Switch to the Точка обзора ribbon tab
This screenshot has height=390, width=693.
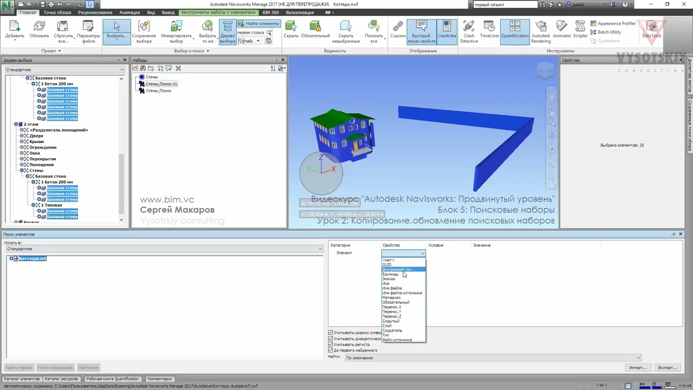57,12
